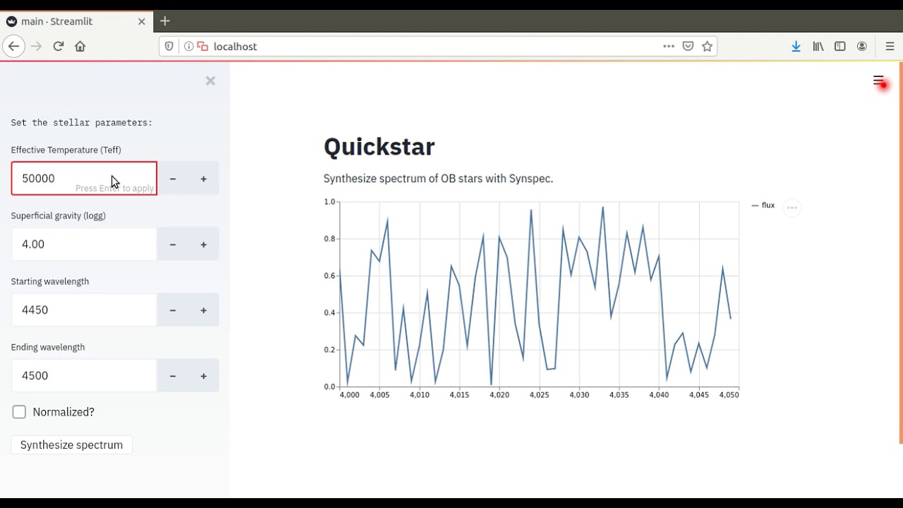Open the browser library icon
Image resolution: width=903 pixels, height=508 pixels.
[818, 47]
